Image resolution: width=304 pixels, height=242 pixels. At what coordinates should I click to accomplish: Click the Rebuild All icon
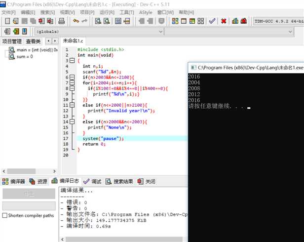tap(201, 21)
